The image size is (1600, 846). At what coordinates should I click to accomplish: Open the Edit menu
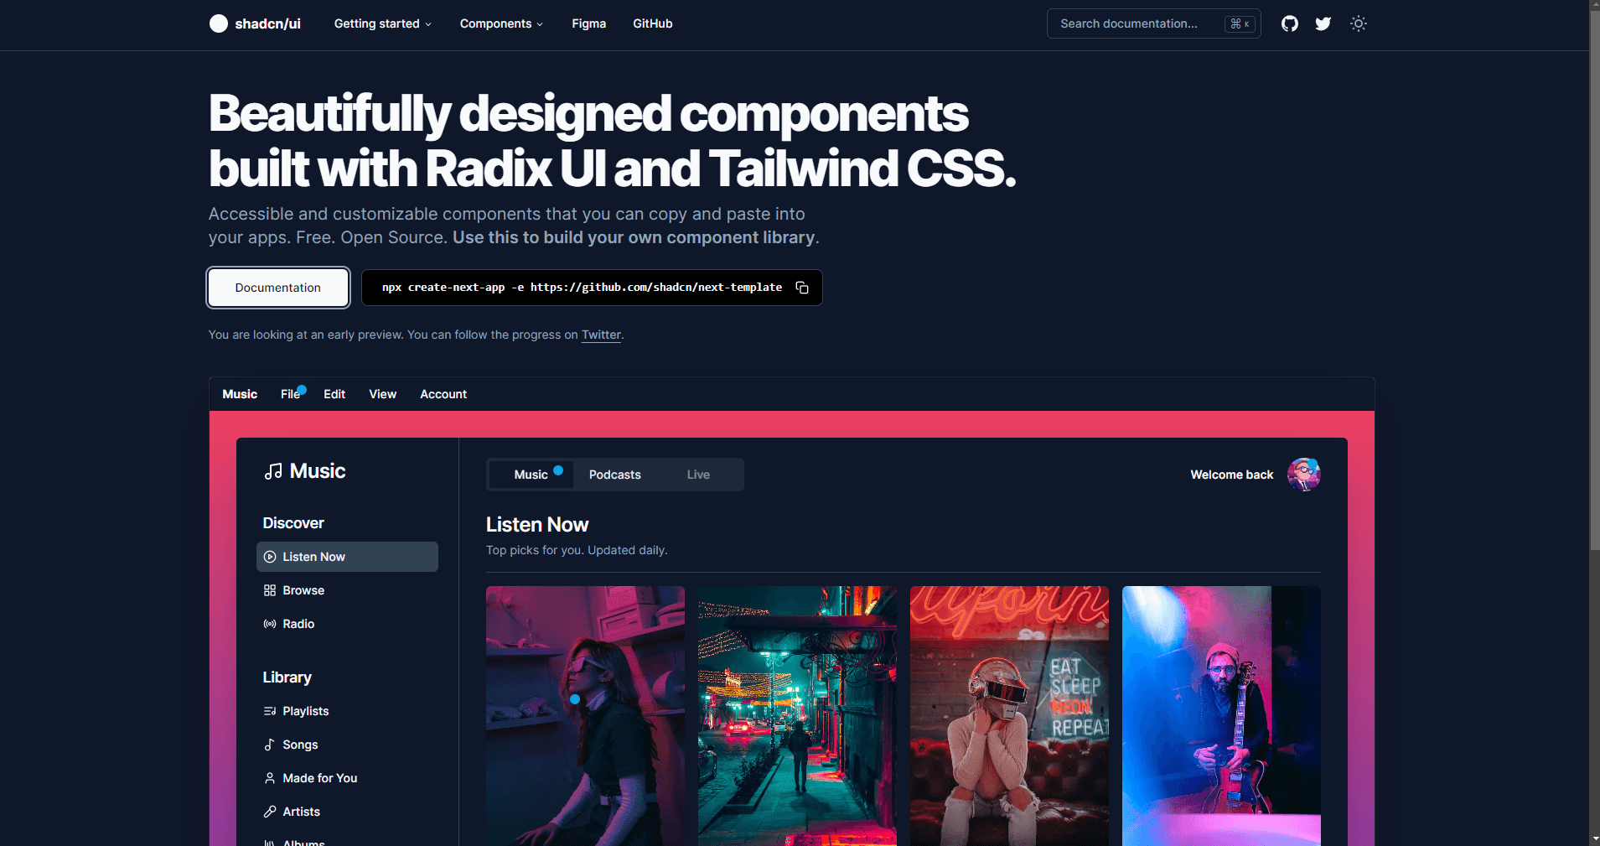coord(334,394)
